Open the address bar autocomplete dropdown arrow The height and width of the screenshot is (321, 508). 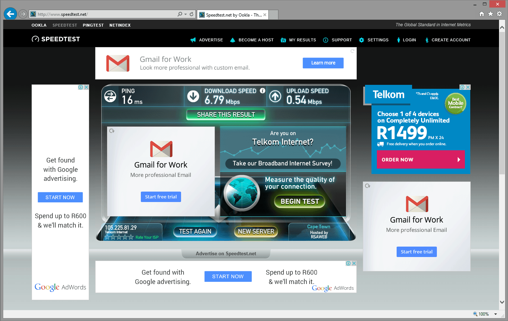185,14
